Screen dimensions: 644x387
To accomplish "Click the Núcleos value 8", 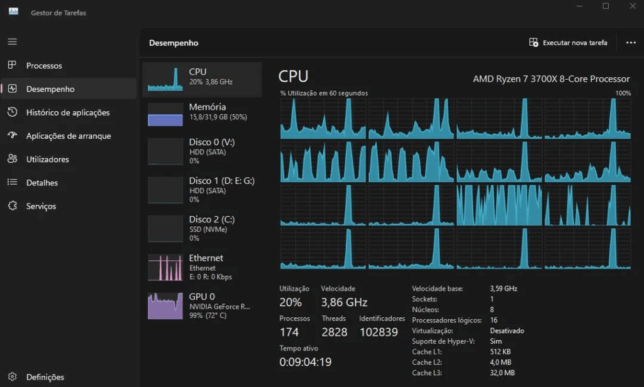I will 492,310.
